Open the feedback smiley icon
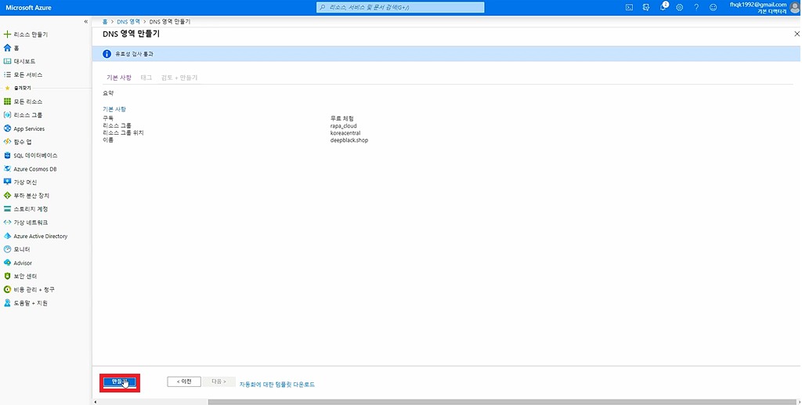 click(x=713, y=7)
